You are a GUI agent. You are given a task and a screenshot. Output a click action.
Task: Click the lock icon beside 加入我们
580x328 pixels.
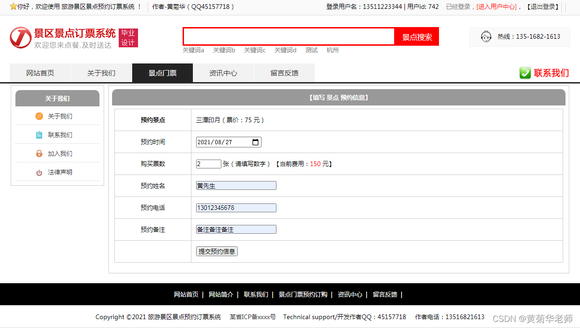[39, 154]
